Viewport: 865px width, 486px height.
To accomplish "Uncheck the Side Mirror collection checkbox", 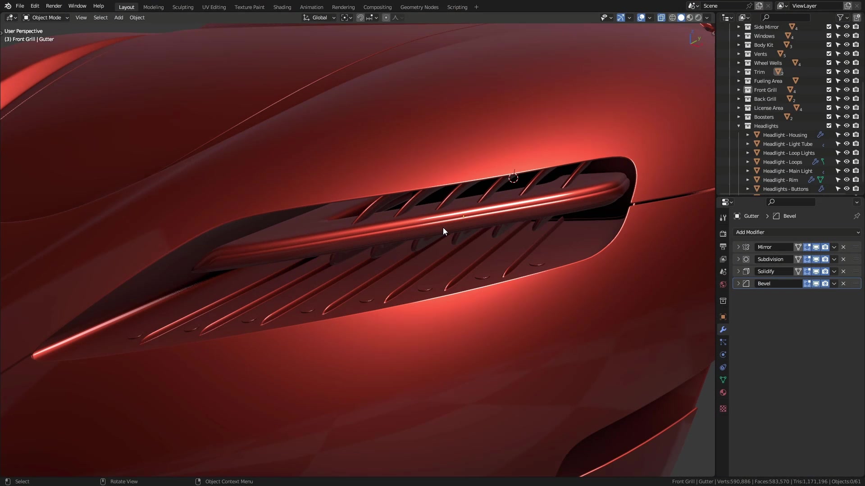I will tap(829, 27).
